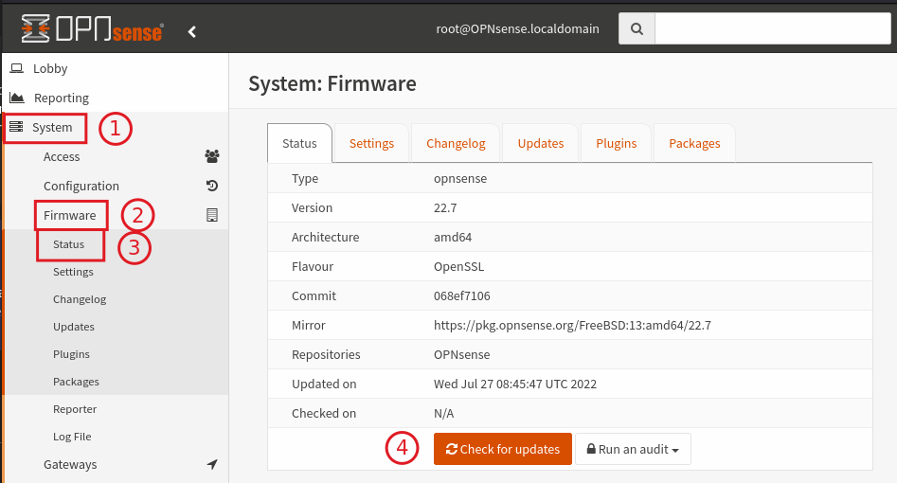Open Updates in sidebar
This screenshot has width=897, height=483.
[x=74, y=327]
